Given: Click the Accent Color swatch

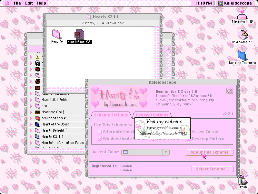Looking at the screenshot, I should [126, 152].
